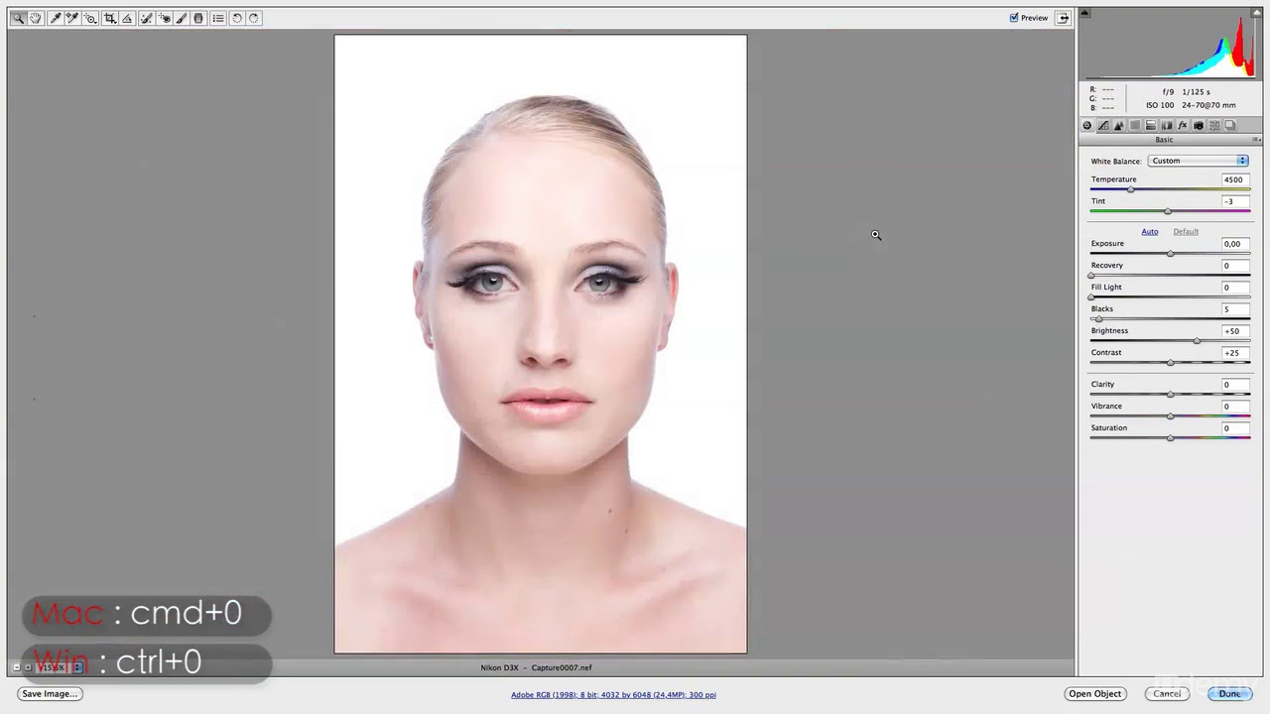The height and width of the screenshot is (714, 1270).
Task: Click the Clarity slider handle
Action: click(x=1170, y=395)
